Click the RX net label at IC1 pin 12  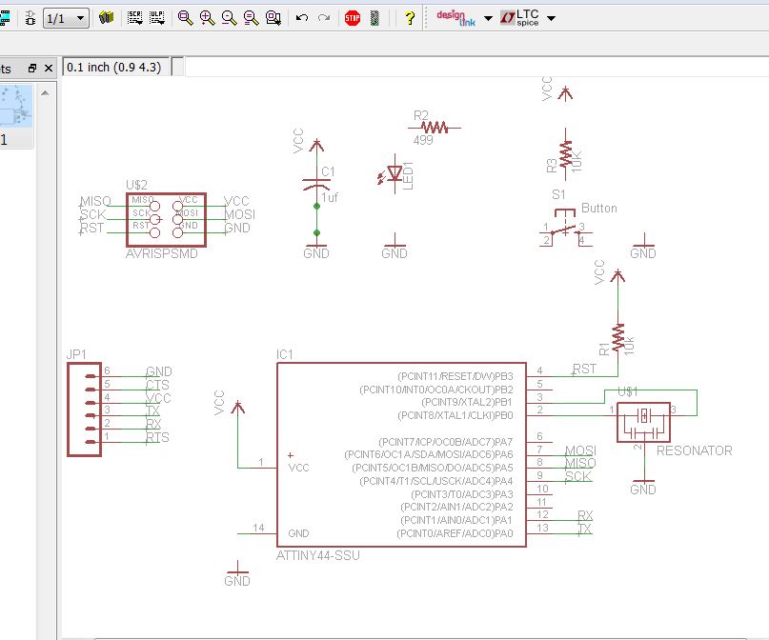[x=585, y=516]
